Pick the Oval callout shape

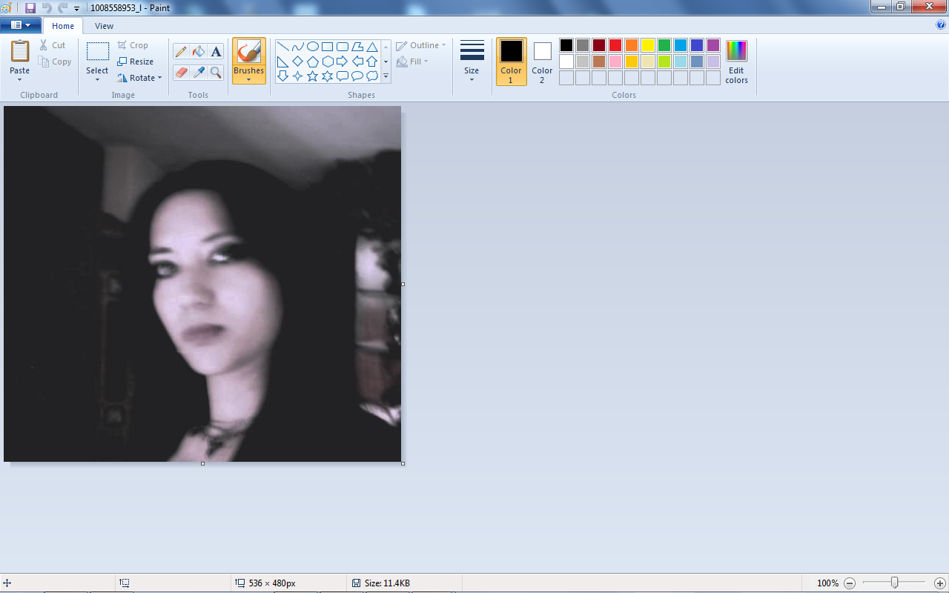(x=357, y=76)
